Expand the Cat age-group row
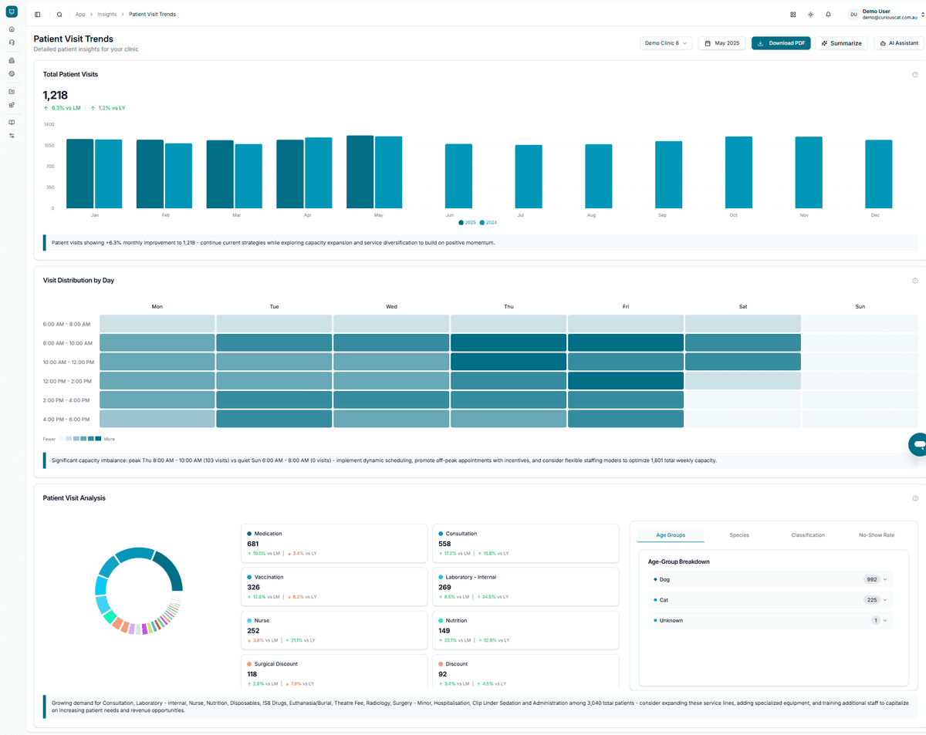This screenshot has width=926, height=735. point(885,600)
